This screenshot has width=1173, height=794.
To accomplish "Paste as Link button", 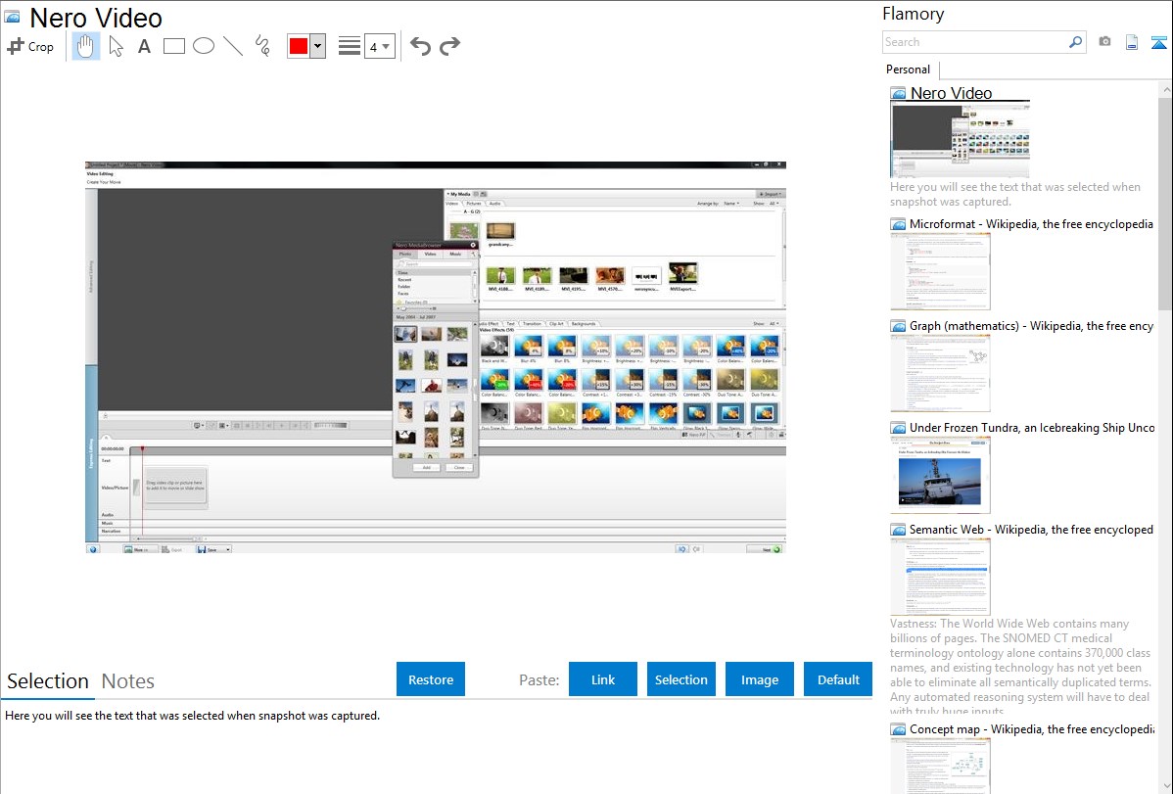I will 603,679.
